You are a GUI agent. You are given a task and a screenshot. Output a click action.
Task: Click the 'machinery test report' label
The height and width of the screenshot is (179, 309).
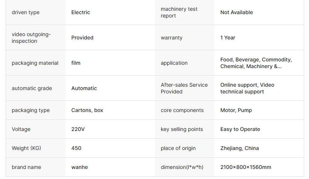point(179,12)
